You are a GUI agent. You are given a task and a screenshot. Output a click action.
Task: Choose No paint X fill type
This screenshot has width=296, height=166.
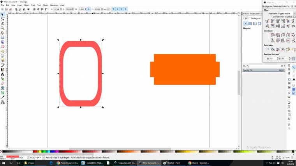coord(245,24)
